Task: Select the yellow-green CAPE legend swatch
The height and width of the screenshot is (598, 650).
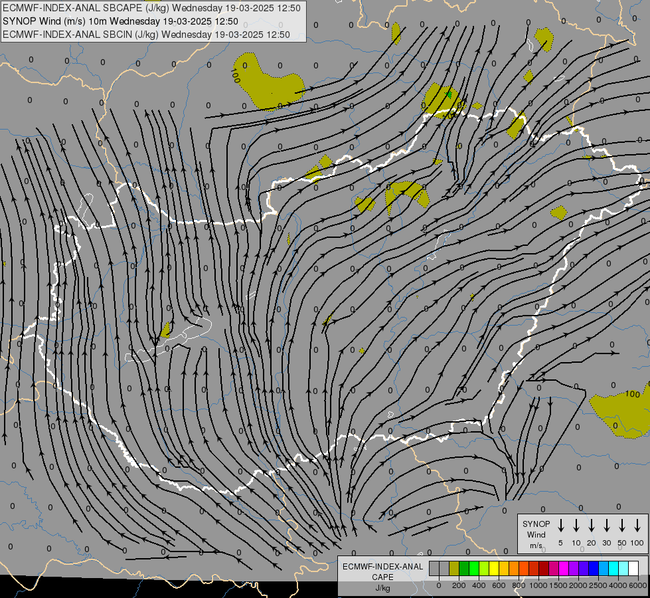Action: click(x=484, y=568)
